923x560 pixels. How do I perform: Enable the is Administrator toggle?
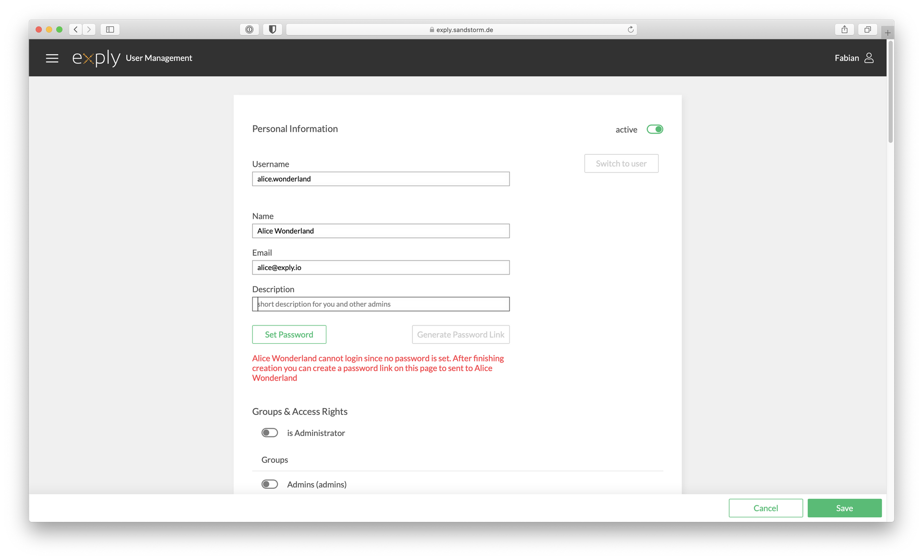pyautogui.click(x=270, y=433)
